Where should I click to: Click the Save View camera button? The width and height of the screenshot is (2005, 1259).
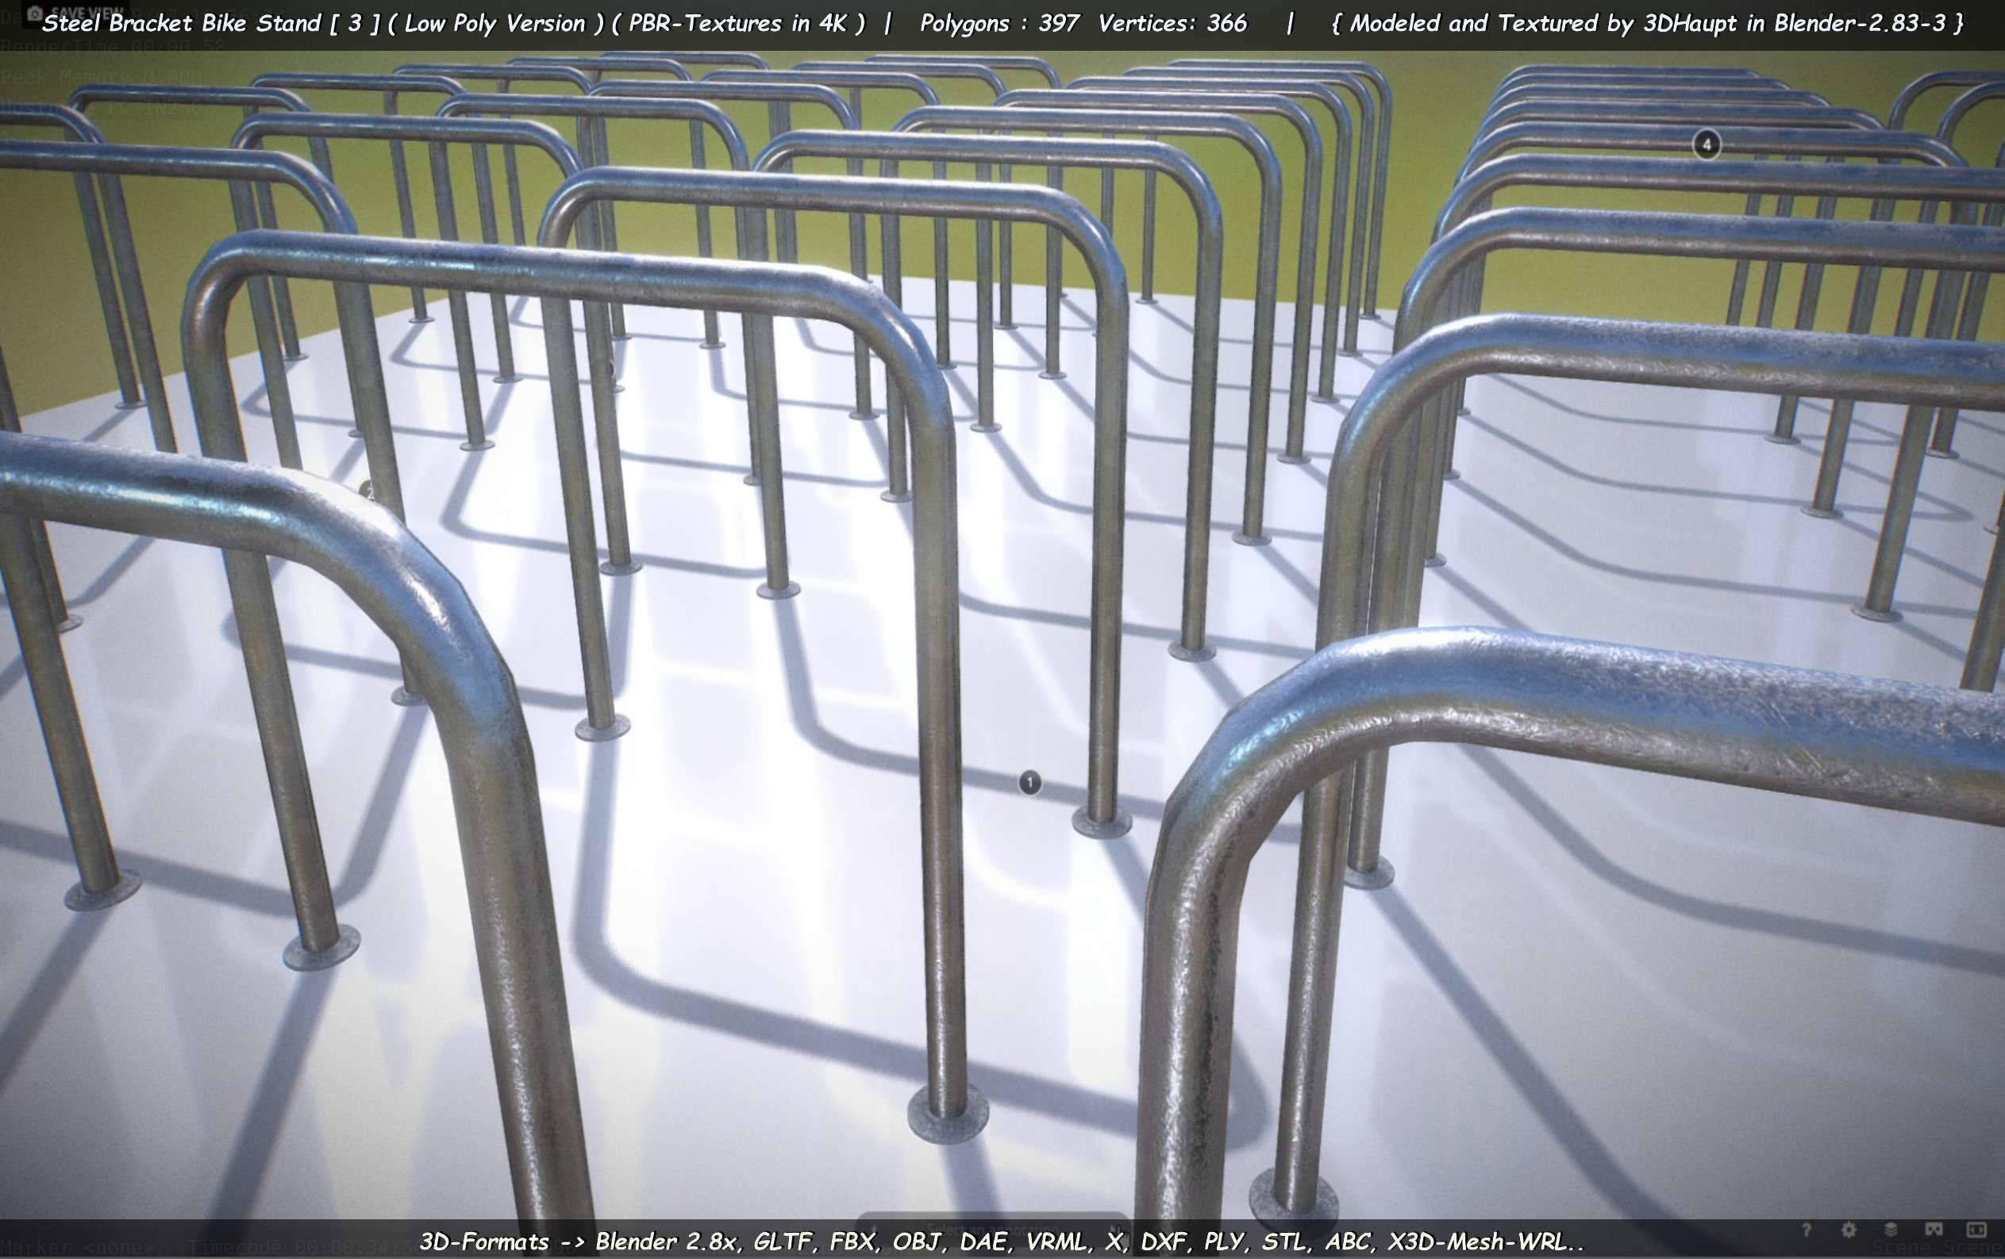point(75,13)
